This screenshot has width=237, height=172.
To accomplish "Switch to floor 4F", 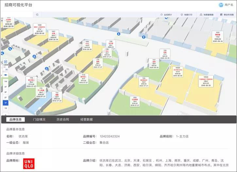I will (x=6, y=86).
